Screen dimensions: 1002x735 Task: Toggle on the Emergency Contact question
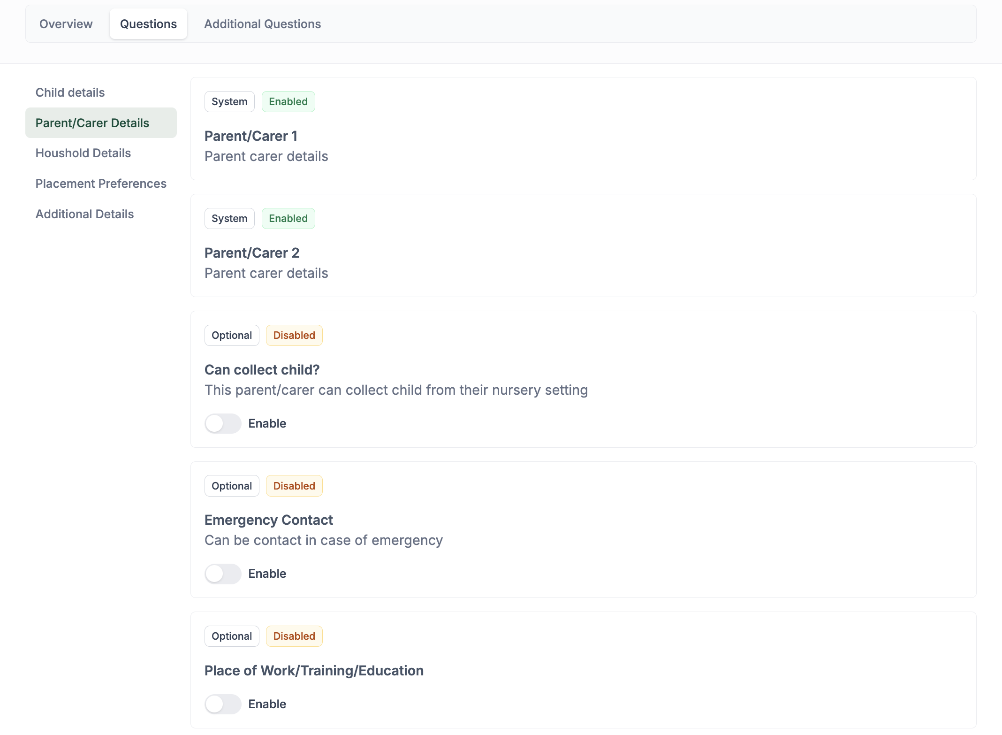pyautogui.click(x=223, y=574)
